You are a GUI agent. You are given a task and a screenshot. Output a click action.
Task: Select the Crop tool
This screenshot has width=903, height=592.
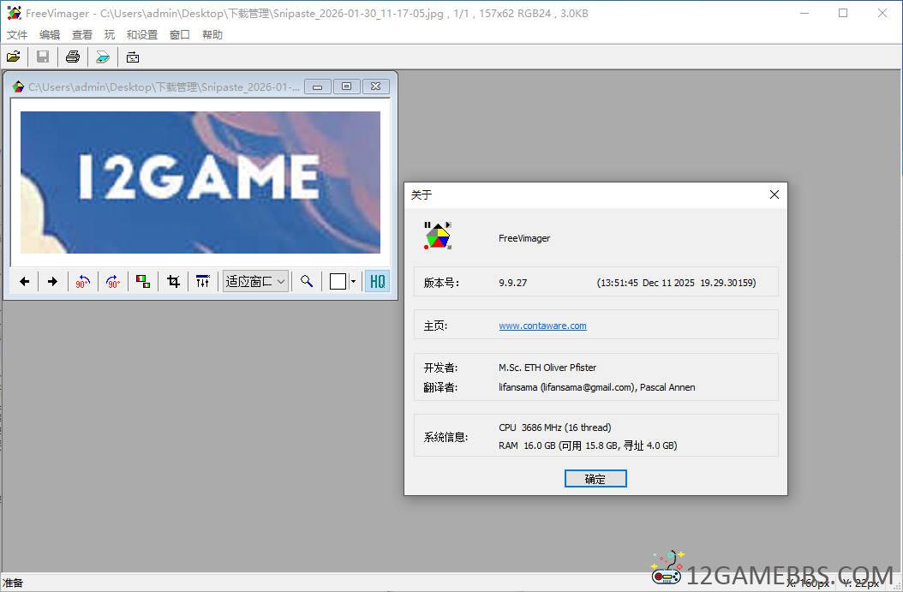tap(173, 282)
